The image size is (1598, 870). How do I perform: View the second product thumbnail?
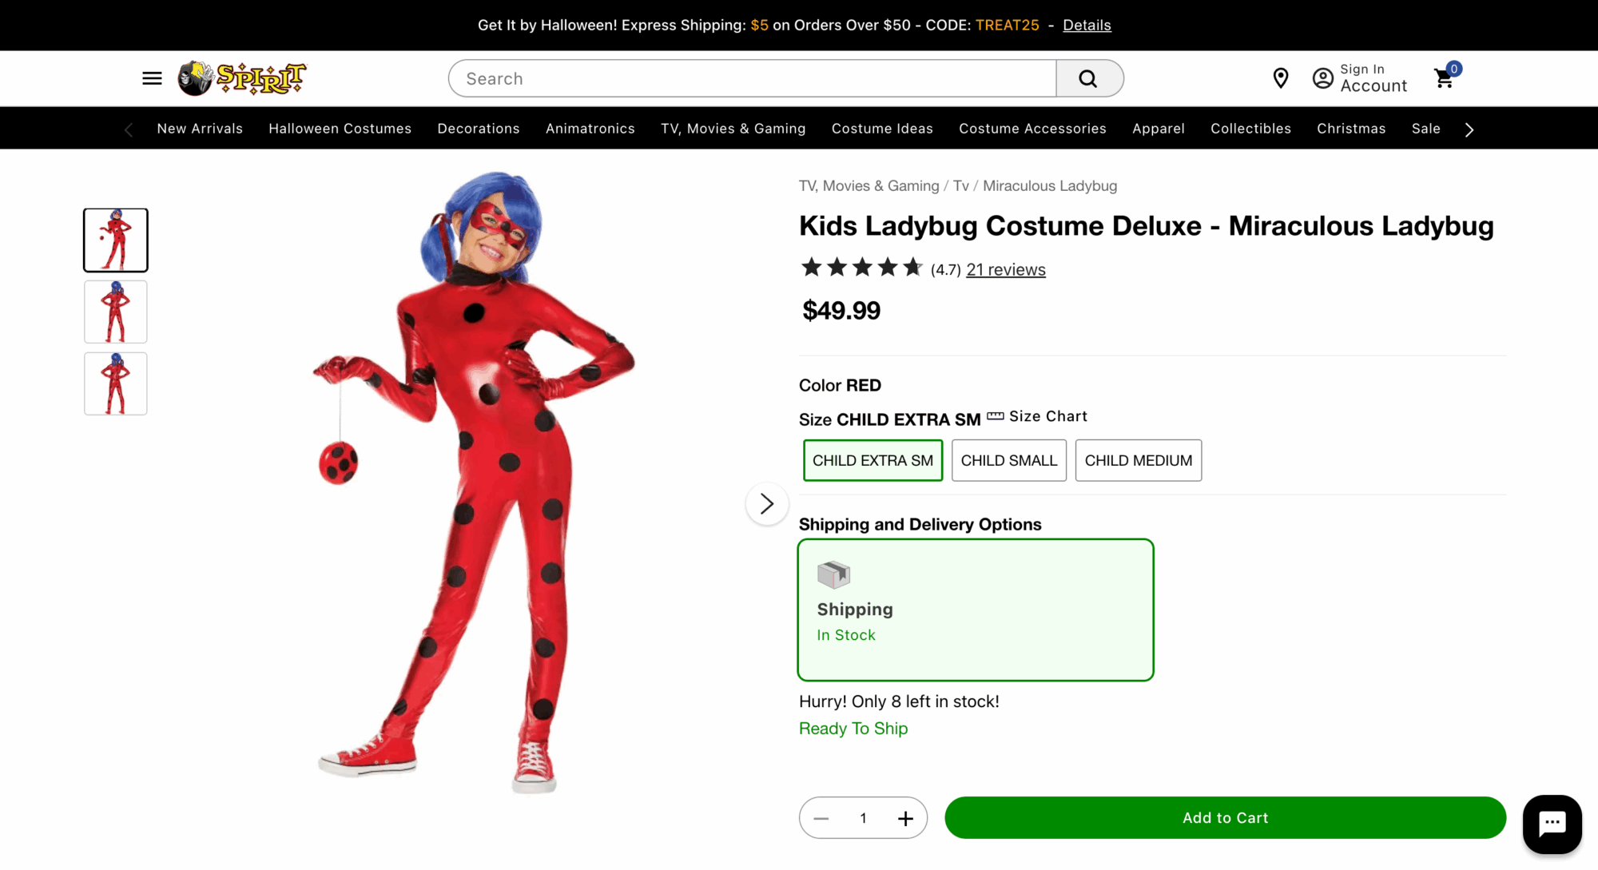[116, 312]
